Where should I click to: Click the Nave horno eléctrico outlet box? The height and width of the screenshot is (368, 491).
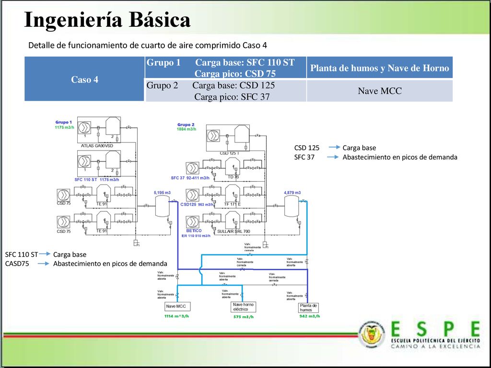243,307
